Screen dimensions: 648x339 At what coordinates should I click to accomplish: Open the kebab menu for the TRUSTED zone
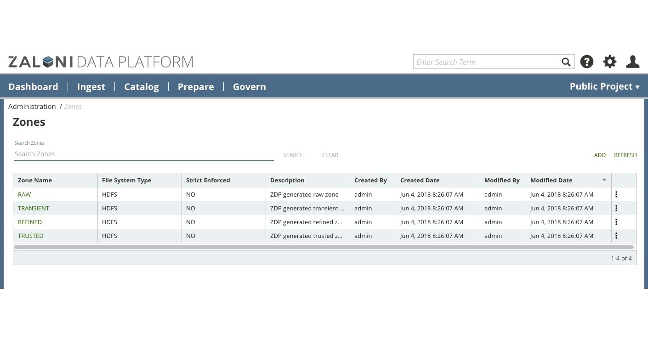616,236
